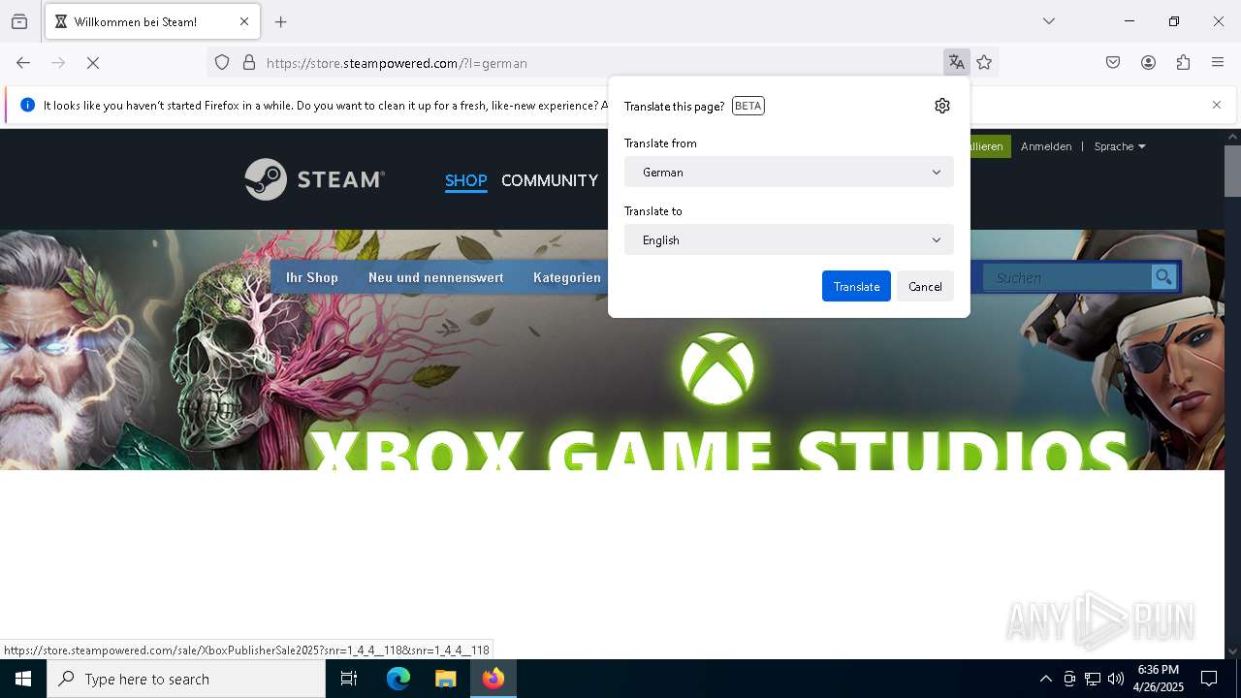Image resolution: width=1241 pixels, height=698 pixels.
Task: Open the COMMUNITY menu item
Action: tap(550, 180)
